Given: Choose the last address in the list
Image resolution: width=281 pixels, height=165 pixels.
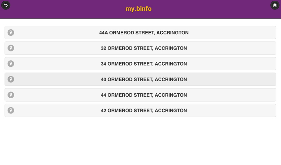Looking at the screenshot, I should coord(140,111).
